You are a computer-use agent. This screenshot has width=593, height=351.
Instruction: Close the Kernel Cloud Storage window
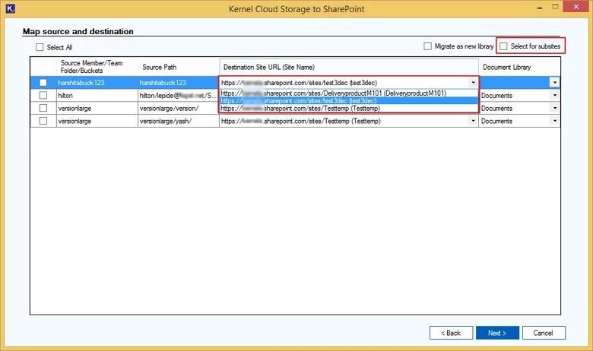point(576,7)
